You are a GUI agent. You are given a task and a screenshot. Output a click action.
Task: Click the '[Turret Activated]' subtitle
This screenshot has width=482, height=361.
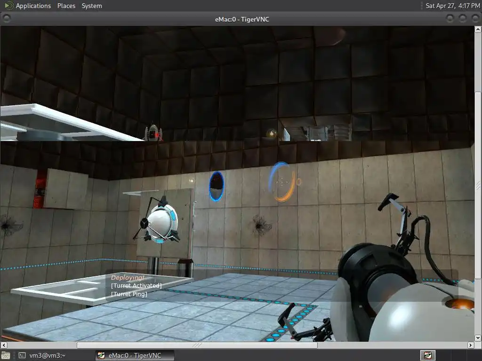click(x=136, y=285)
